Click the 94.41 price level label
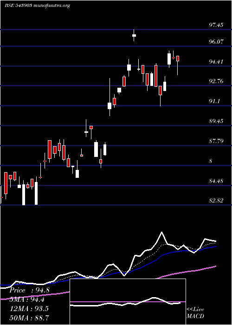Screen dimensions: 232x325 tap(216, 62)
